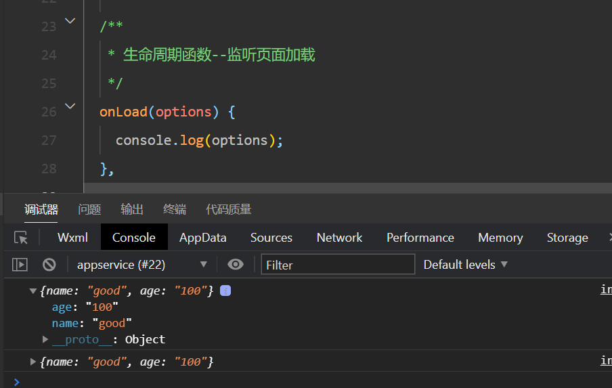The image size is (612, 388).
Task: Open the 终端 panel tab
Action: click(x=175, y=210)
